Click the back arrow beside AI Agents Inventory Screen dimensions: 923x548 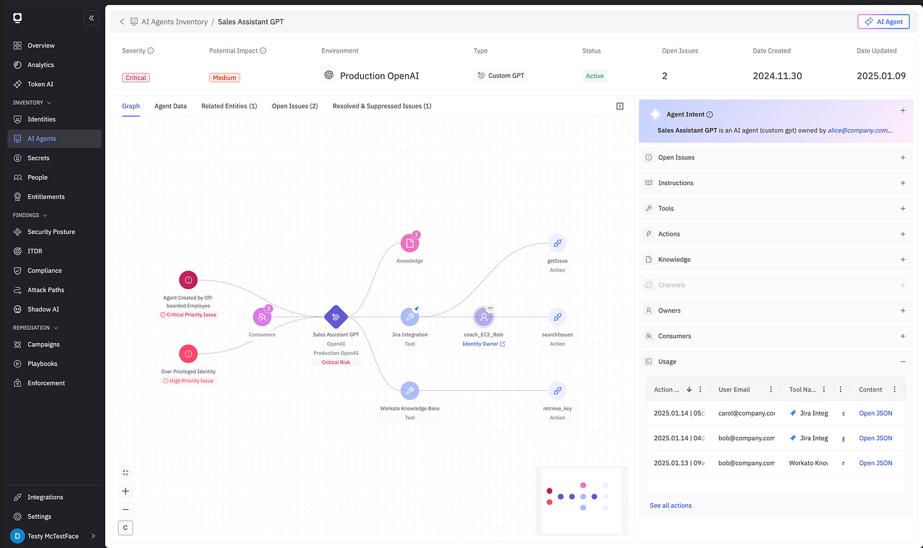122,22
